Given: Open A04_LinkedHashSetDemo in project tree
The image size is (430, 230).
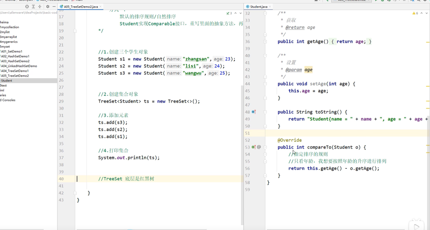Looking at the screenshot, I should coord(18,66).
